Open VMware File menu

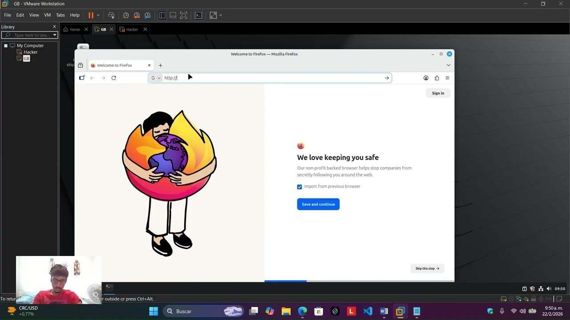point(8,15)
